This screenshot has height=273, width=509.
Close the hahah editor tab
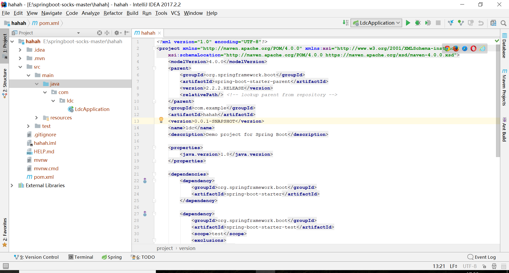coord(159,33)
